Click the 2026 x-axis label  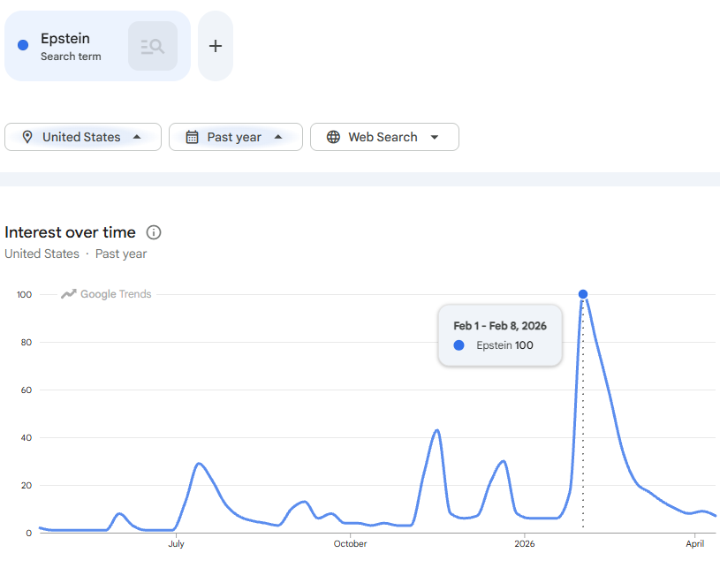click(x=525, y=543)
